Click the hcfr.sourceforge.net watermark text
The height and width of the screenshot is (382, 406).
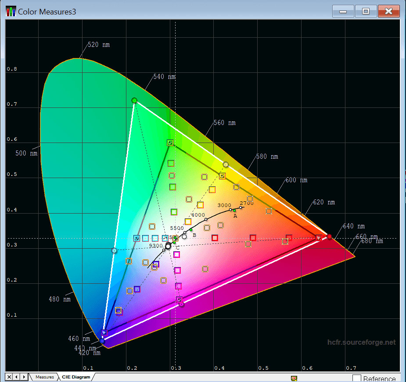pos(361,342)
